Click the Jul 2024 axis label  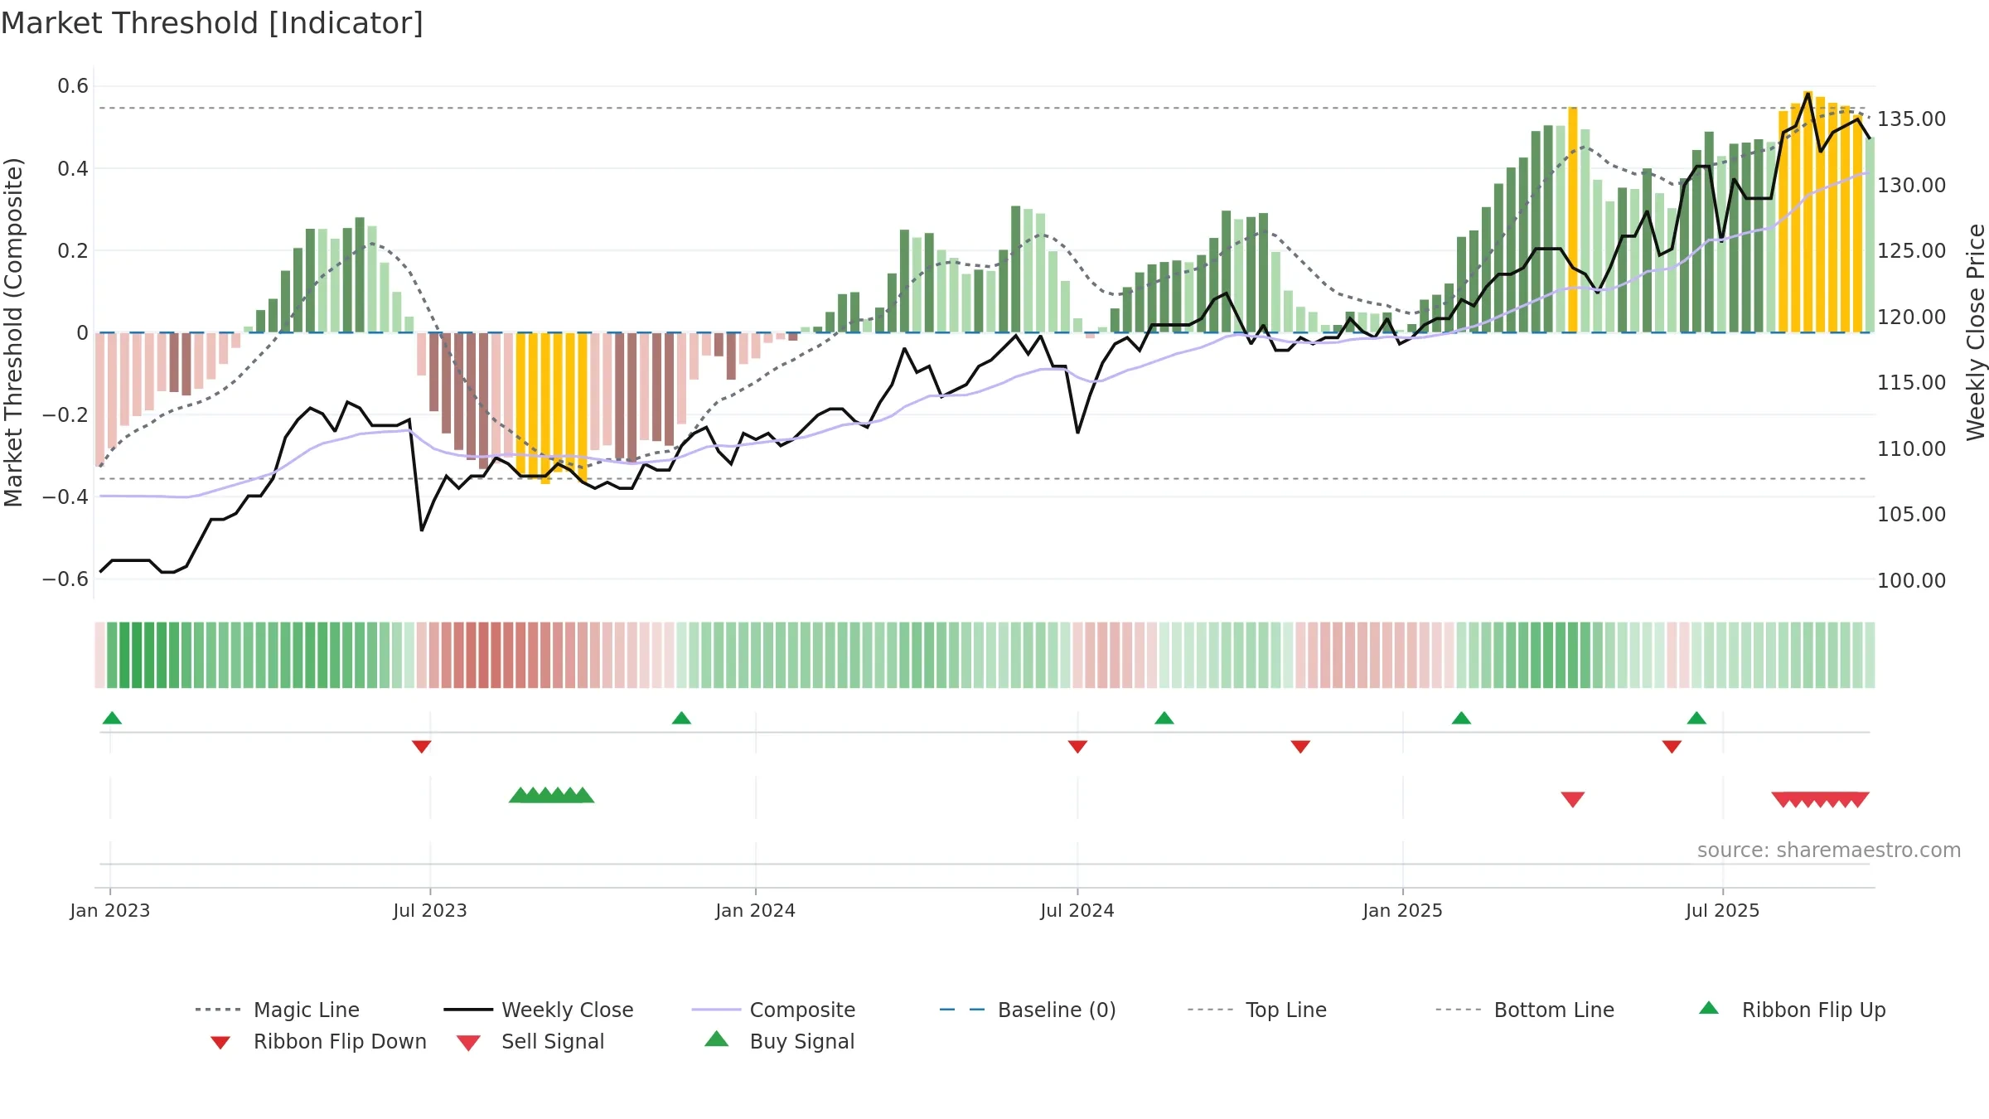tap(1077, 910)
